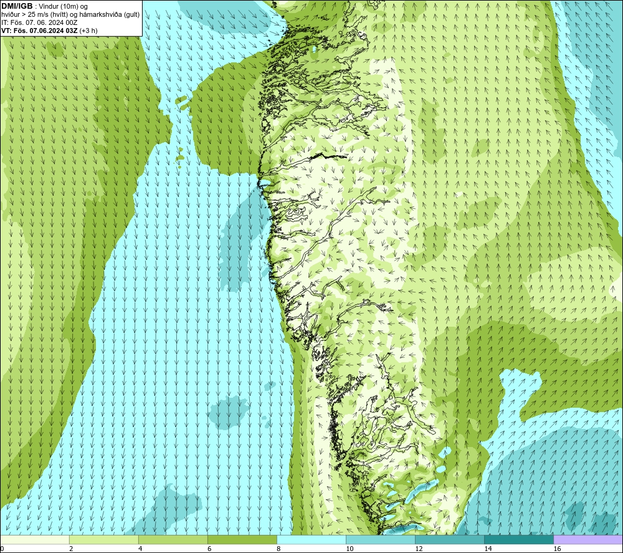Click the purple above-16 m/s legend swatch
This screenshot has height=553, width=623.
tap(588, 539)
